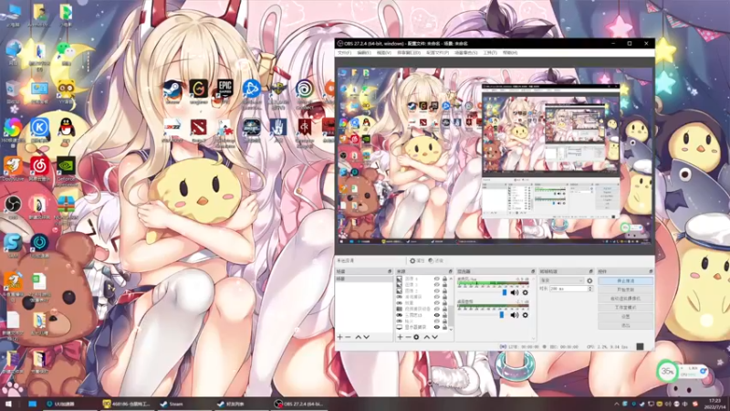Add a new source with plus icon
Image resolution: width=730 pixels, height=411 pixels.
pyautogui.click(x=400, y=337)
